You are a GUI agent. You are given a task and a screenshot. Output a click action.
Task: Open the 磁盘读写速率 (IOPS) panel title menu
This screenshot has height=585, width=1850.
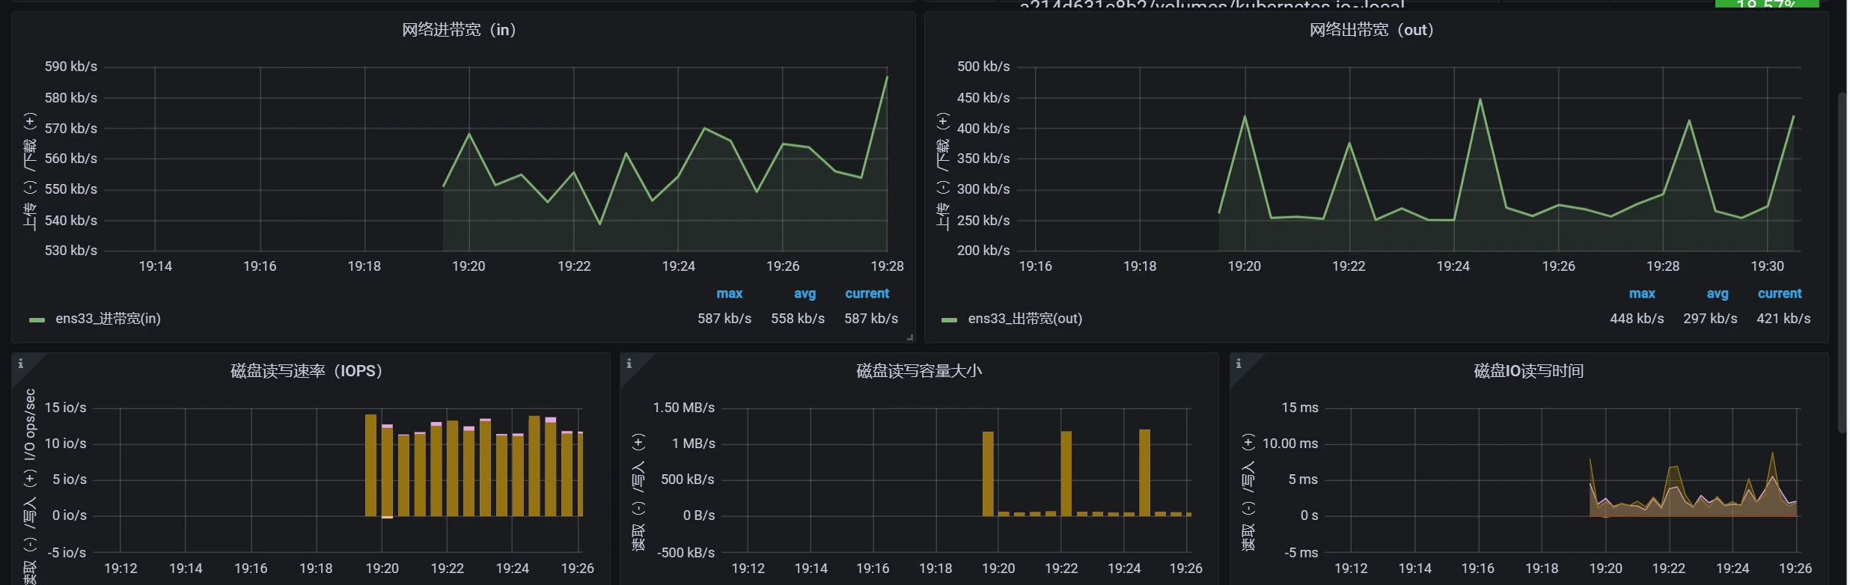point(306,371)
